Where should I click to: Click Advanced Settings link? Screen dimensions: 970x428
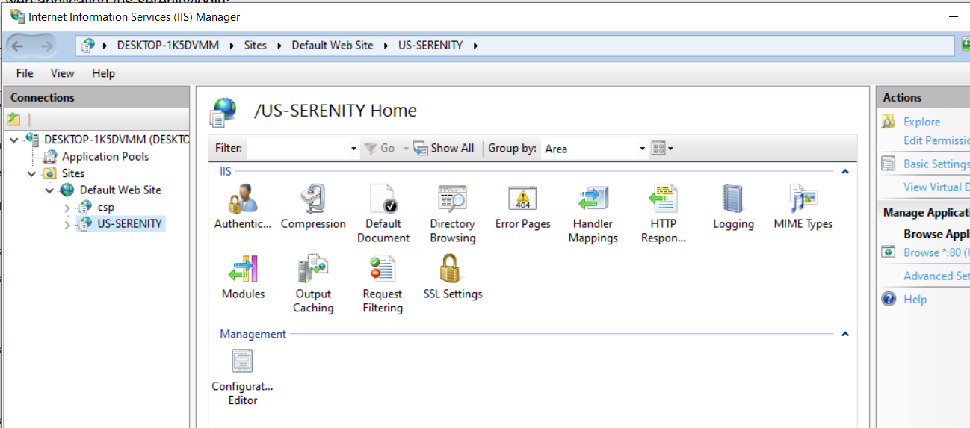[936, 276]
